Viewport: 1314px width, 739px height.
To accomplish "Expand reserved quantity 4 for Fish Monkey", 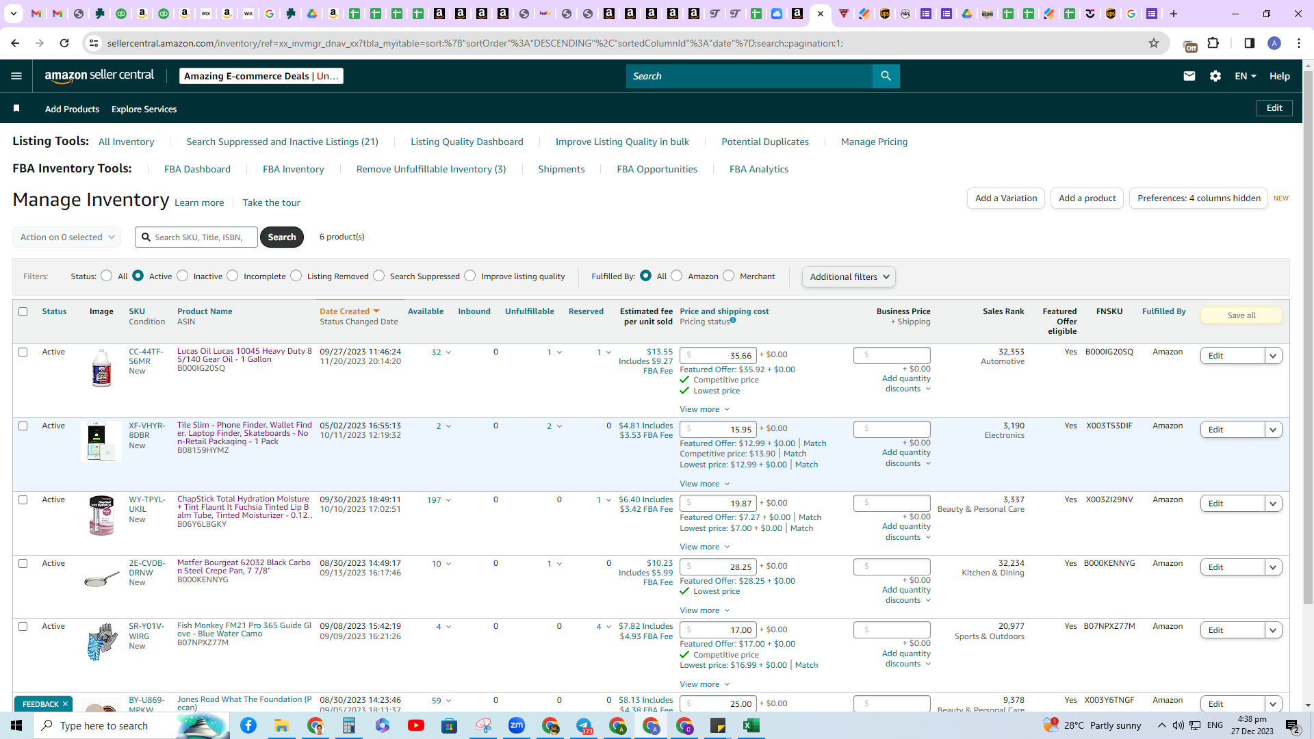I will point(604,627).
